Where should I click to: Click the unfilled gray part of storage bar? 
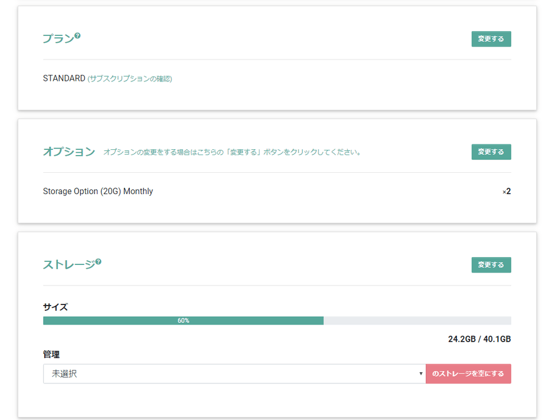pyautogui.click(x=417, y=321)
